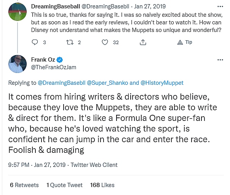Viewport: 230px width, 195px height.
Task: View the 168 Likes list
Action: click(x=102, y=185)
